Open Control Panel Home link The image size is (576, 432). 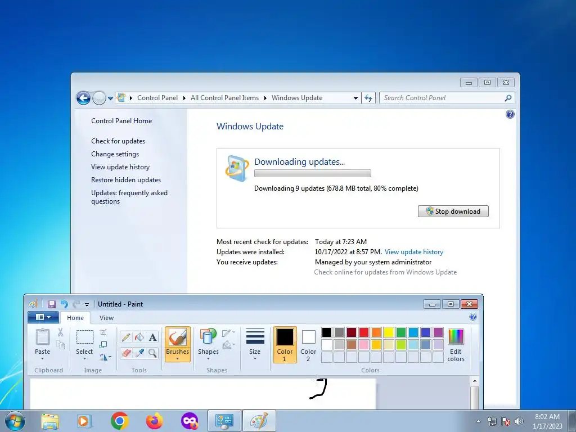(121, 121)
